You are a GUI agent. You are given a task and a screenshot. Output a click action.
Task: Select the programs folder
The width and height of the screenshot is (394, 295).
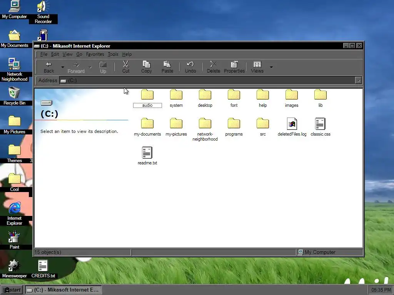[234, 127]
